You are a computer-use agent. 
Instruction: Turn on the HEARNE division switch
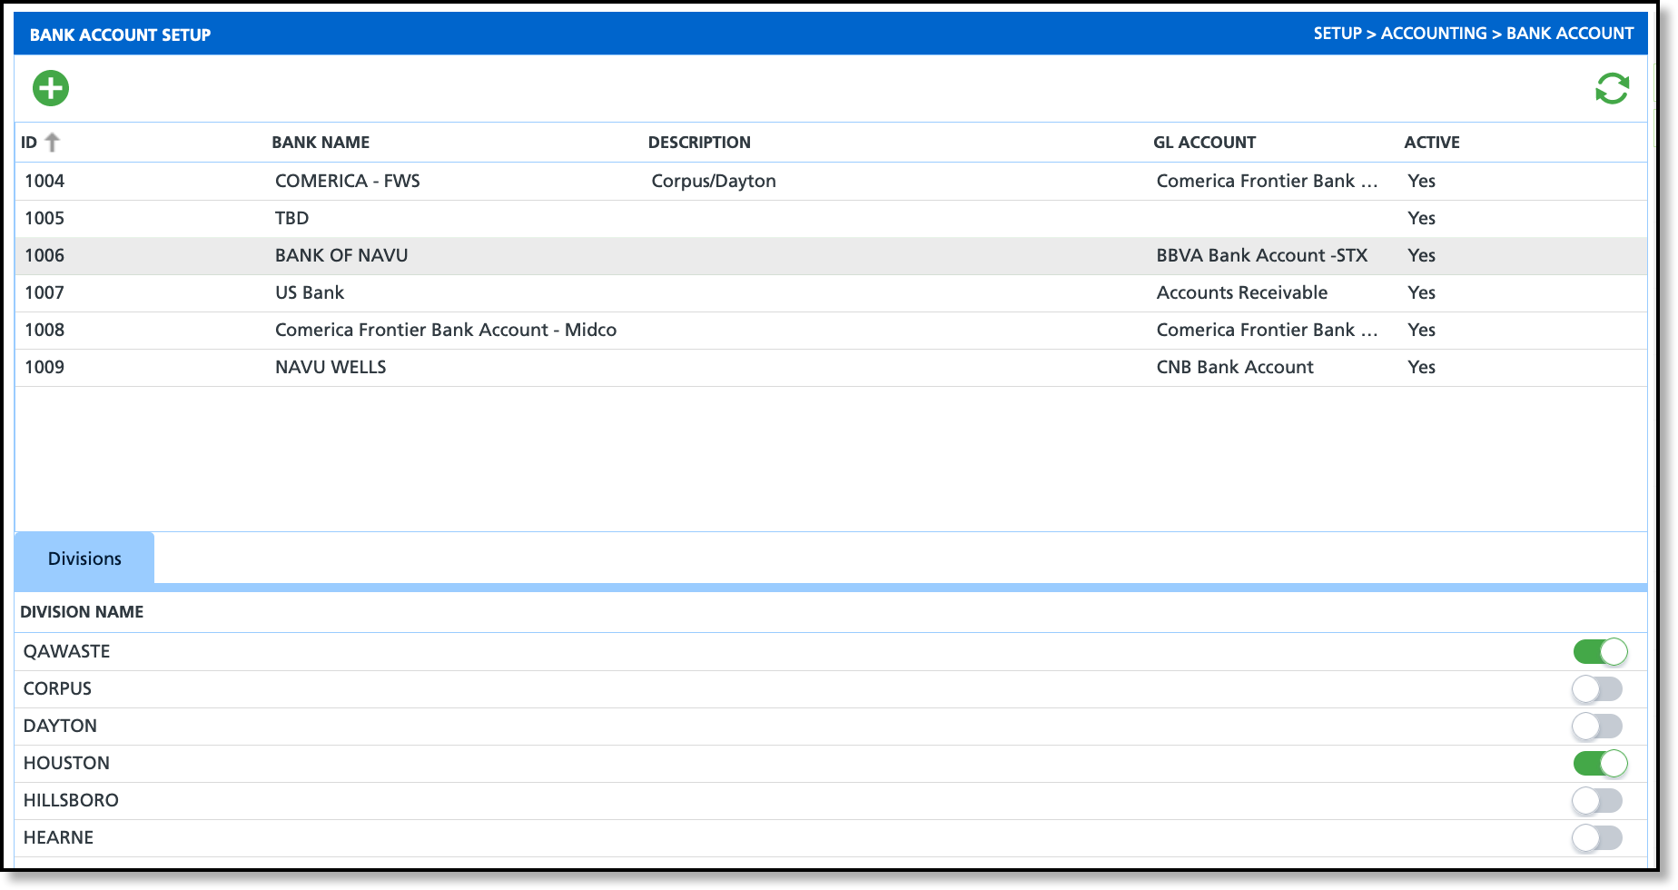(1598, 837)
